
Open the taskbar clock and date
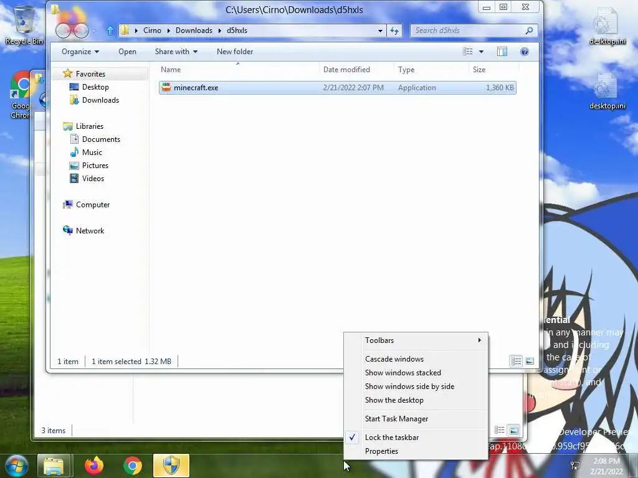point(606,466)
